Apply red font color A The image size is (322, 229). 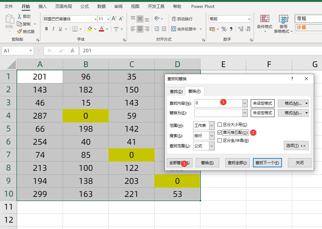pos(101,29)
